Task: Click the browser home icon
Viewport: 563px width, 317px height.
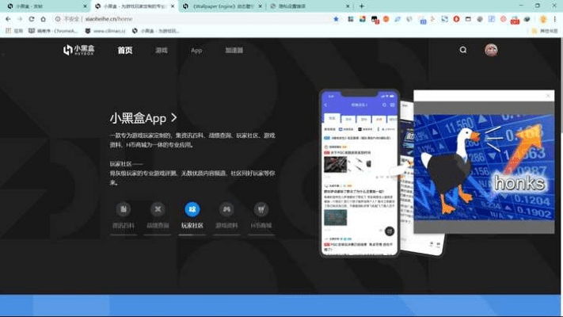Action: (x=43, y=19)
